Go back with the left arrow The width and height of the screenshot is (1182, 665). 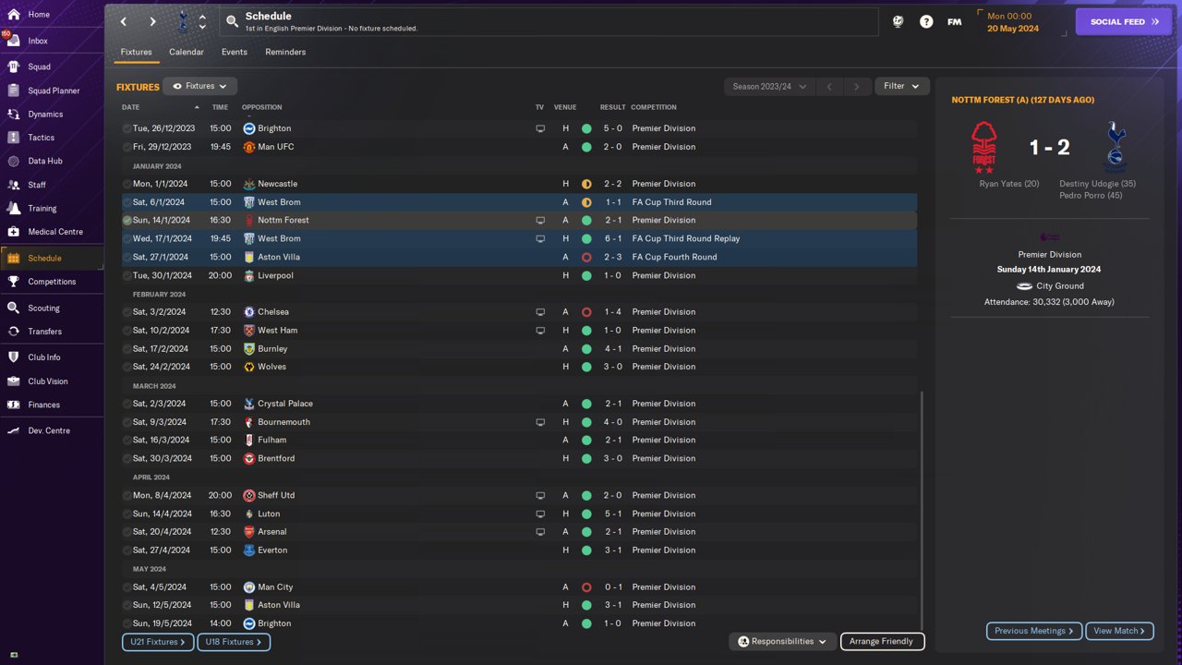coord(124,21)
